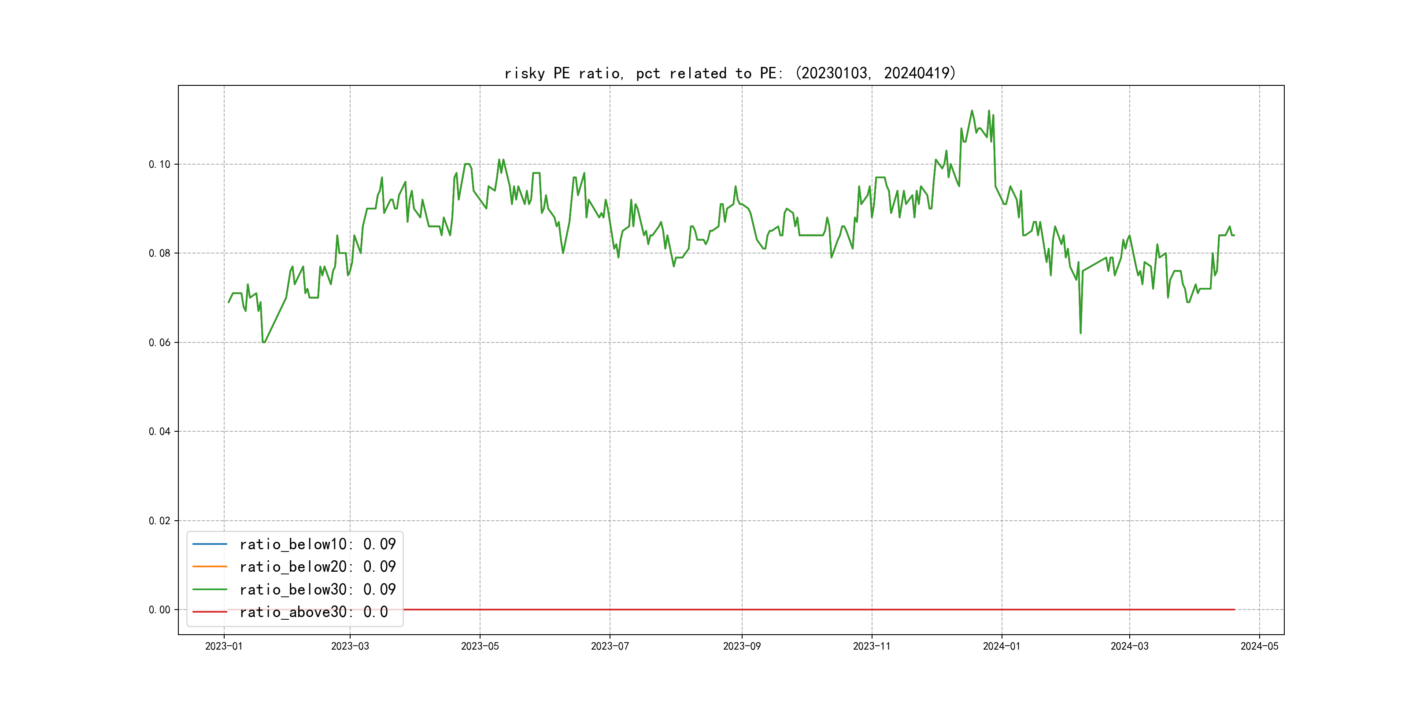1427x713 pixels.
Task: Click the chart title text
Action: pyautogui.click(x=730, y=73)
